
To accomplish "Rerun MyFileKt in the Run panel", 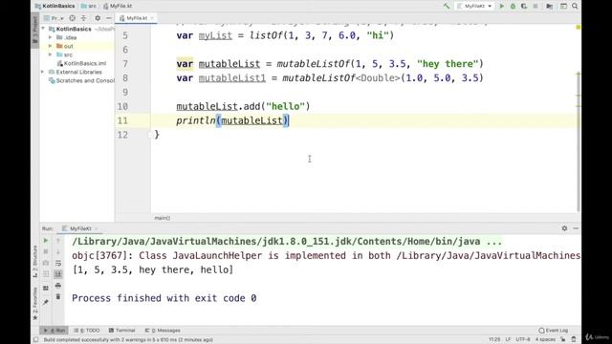I will pos(46,241).
